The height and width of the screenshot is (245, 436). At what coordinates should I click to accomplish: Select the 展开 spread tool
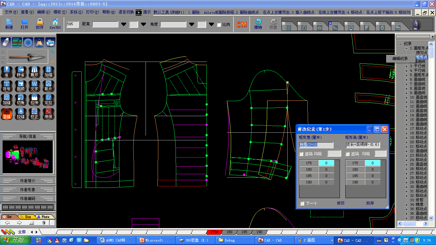[x=34, y=72]
